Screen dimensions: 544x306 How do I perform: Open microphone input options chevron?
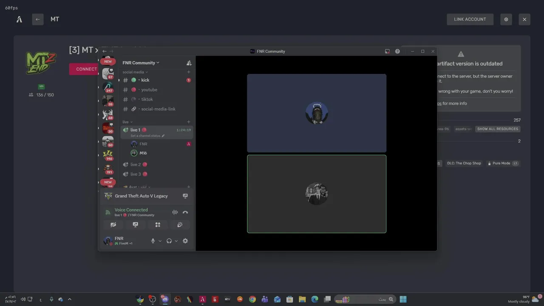(160, 241)
